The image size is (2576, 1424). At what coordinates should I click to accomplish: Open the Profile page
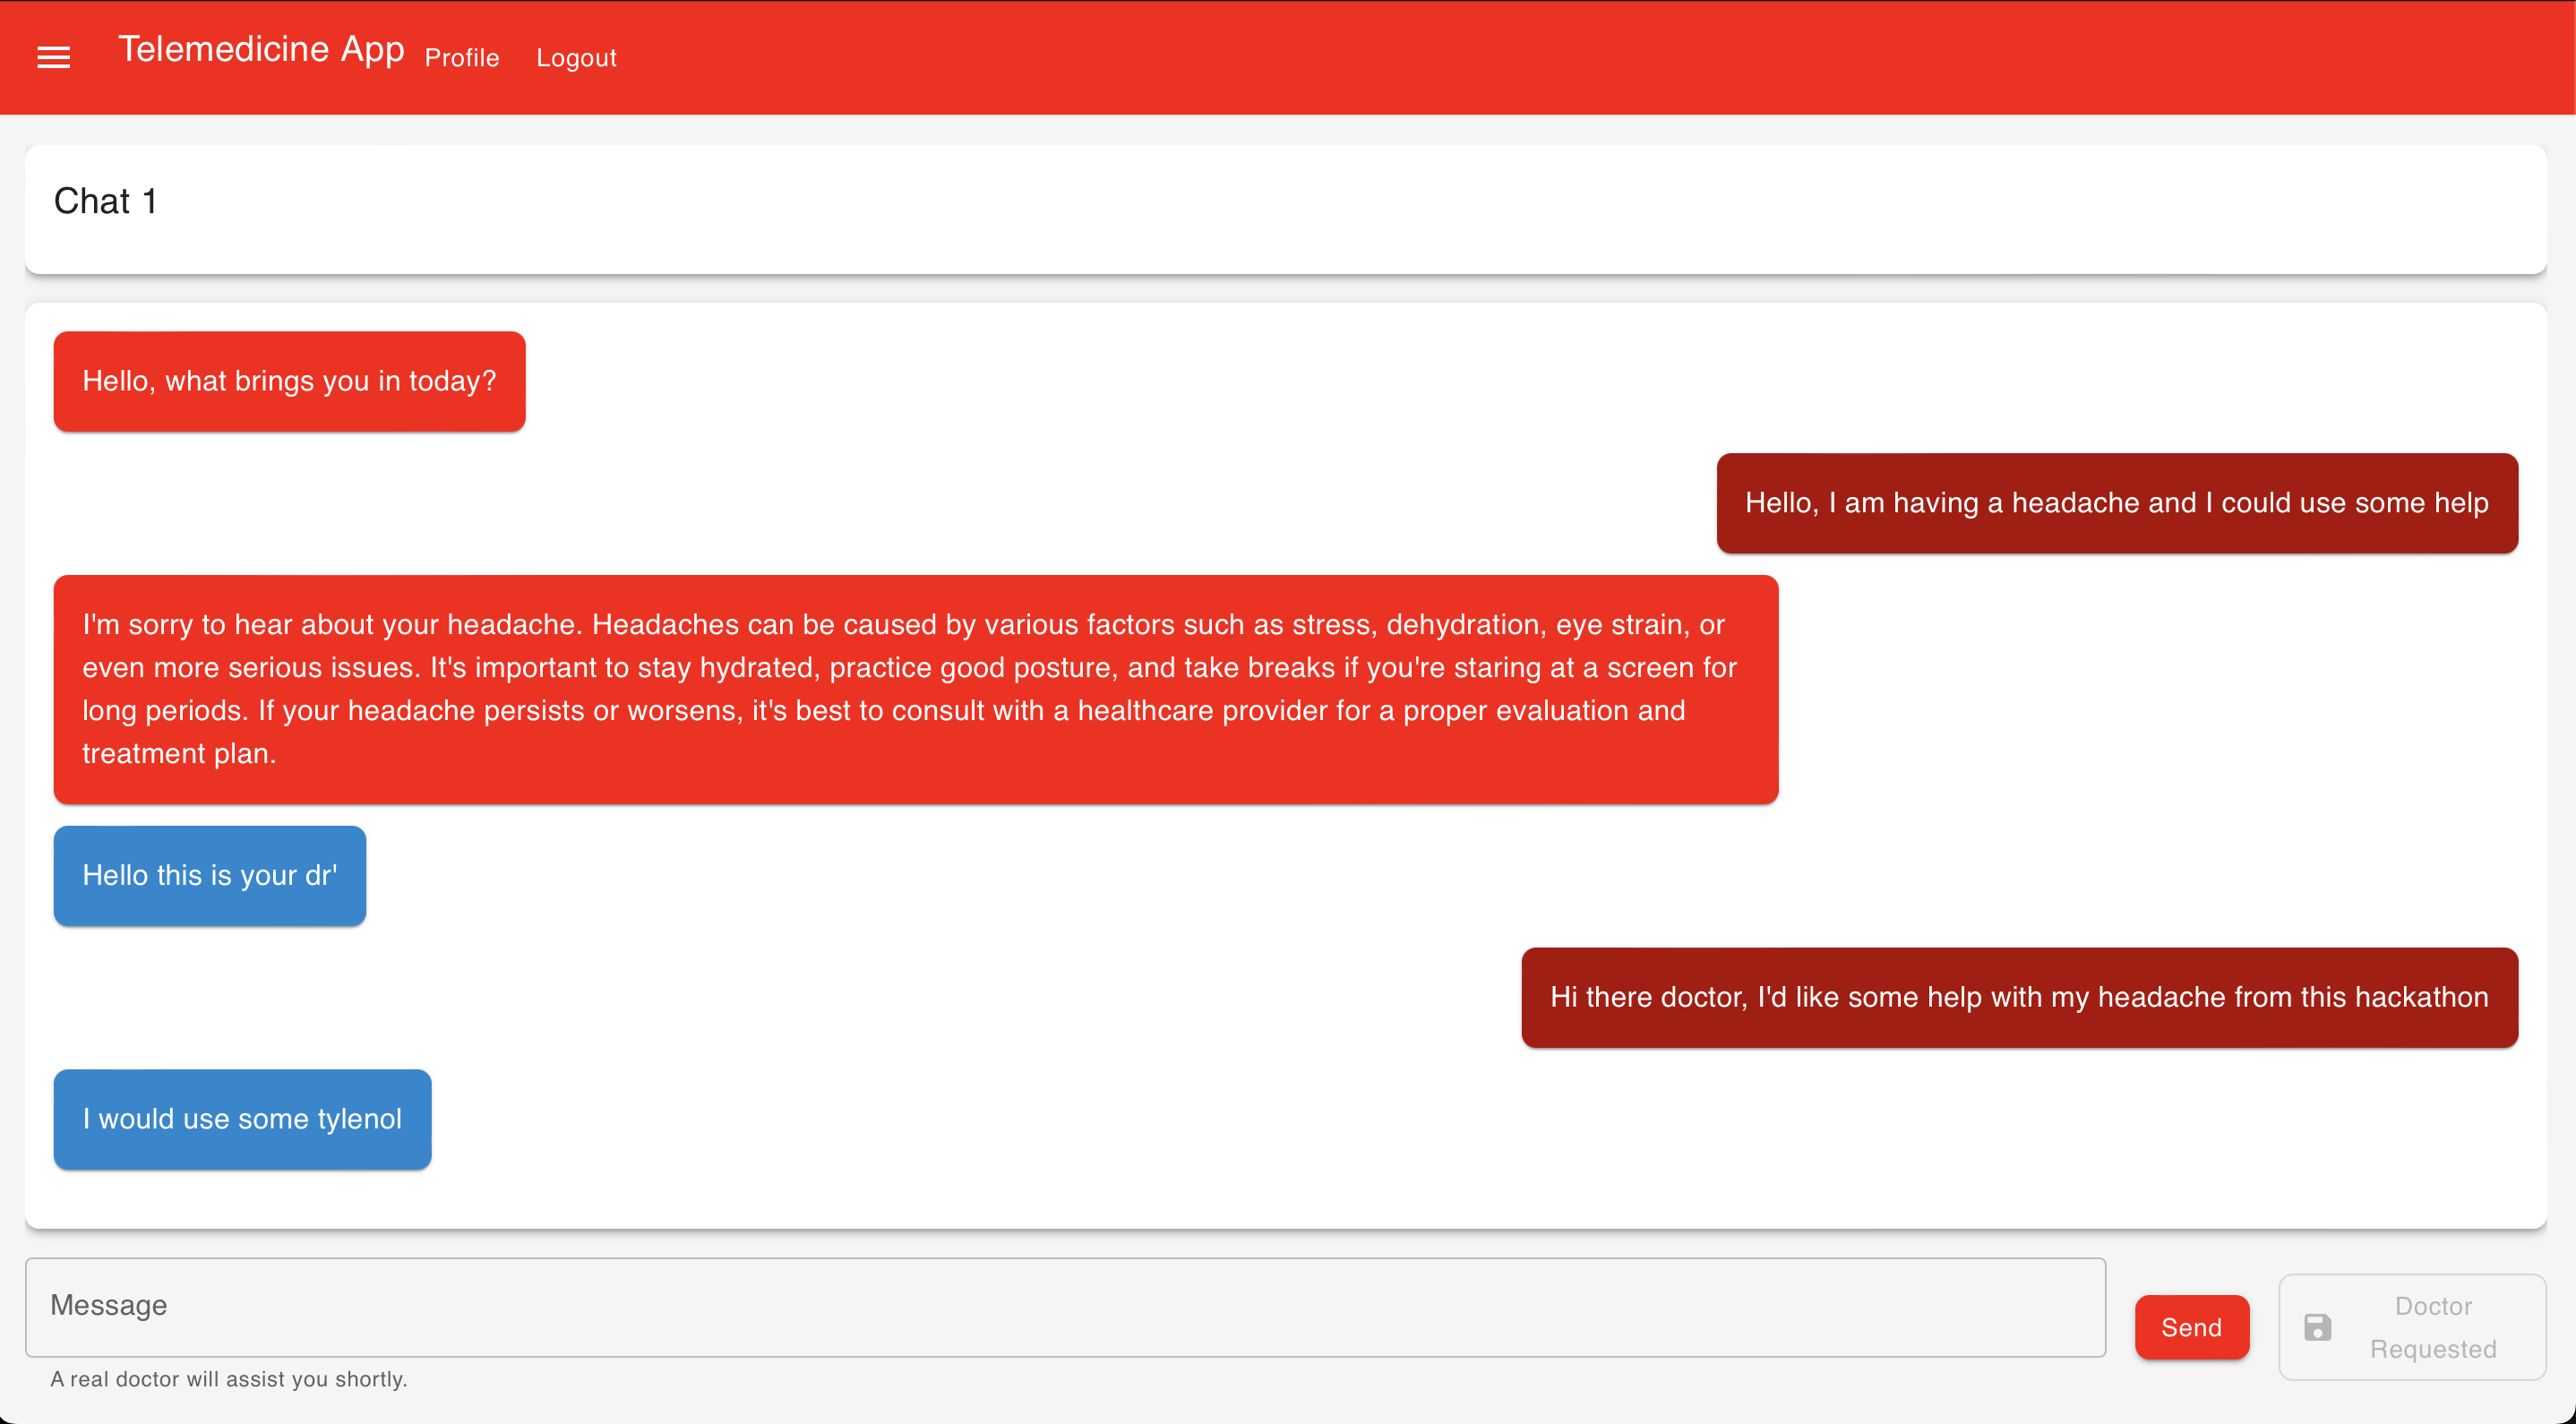tap(461, 58)
